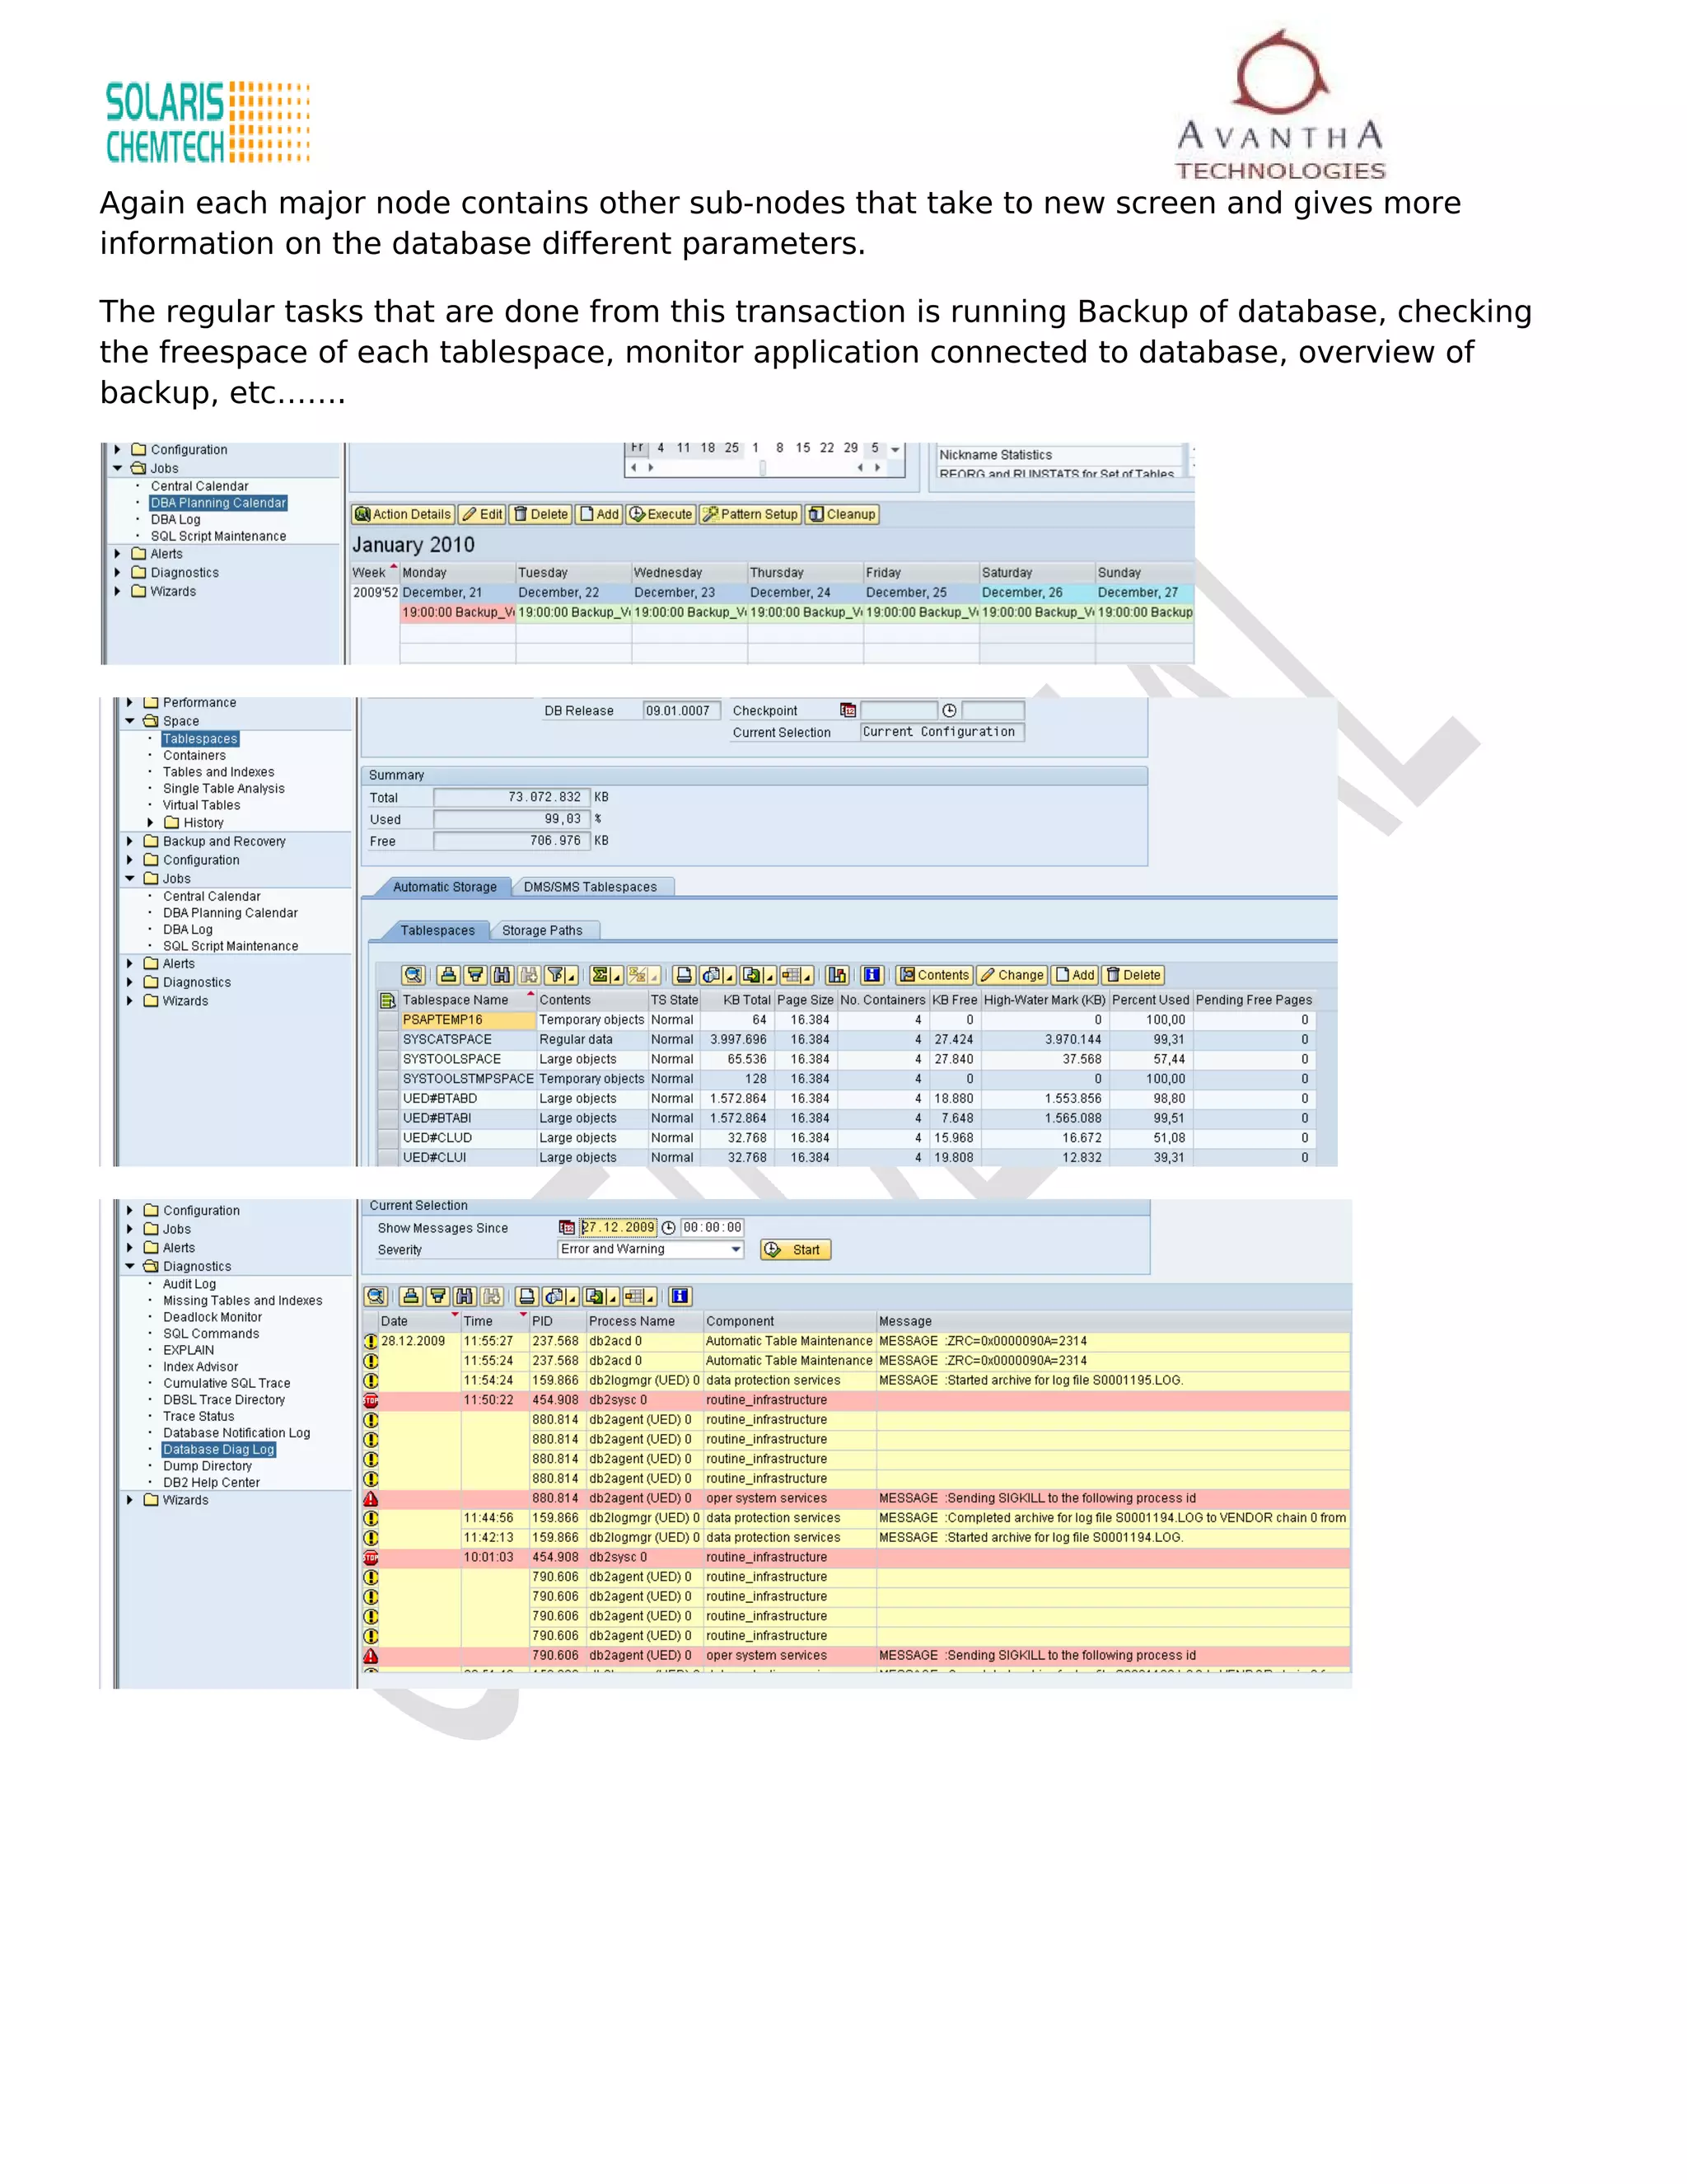
Task: Click the calendar date picker beside Show Messages Since
Action: click(567, 1228)
